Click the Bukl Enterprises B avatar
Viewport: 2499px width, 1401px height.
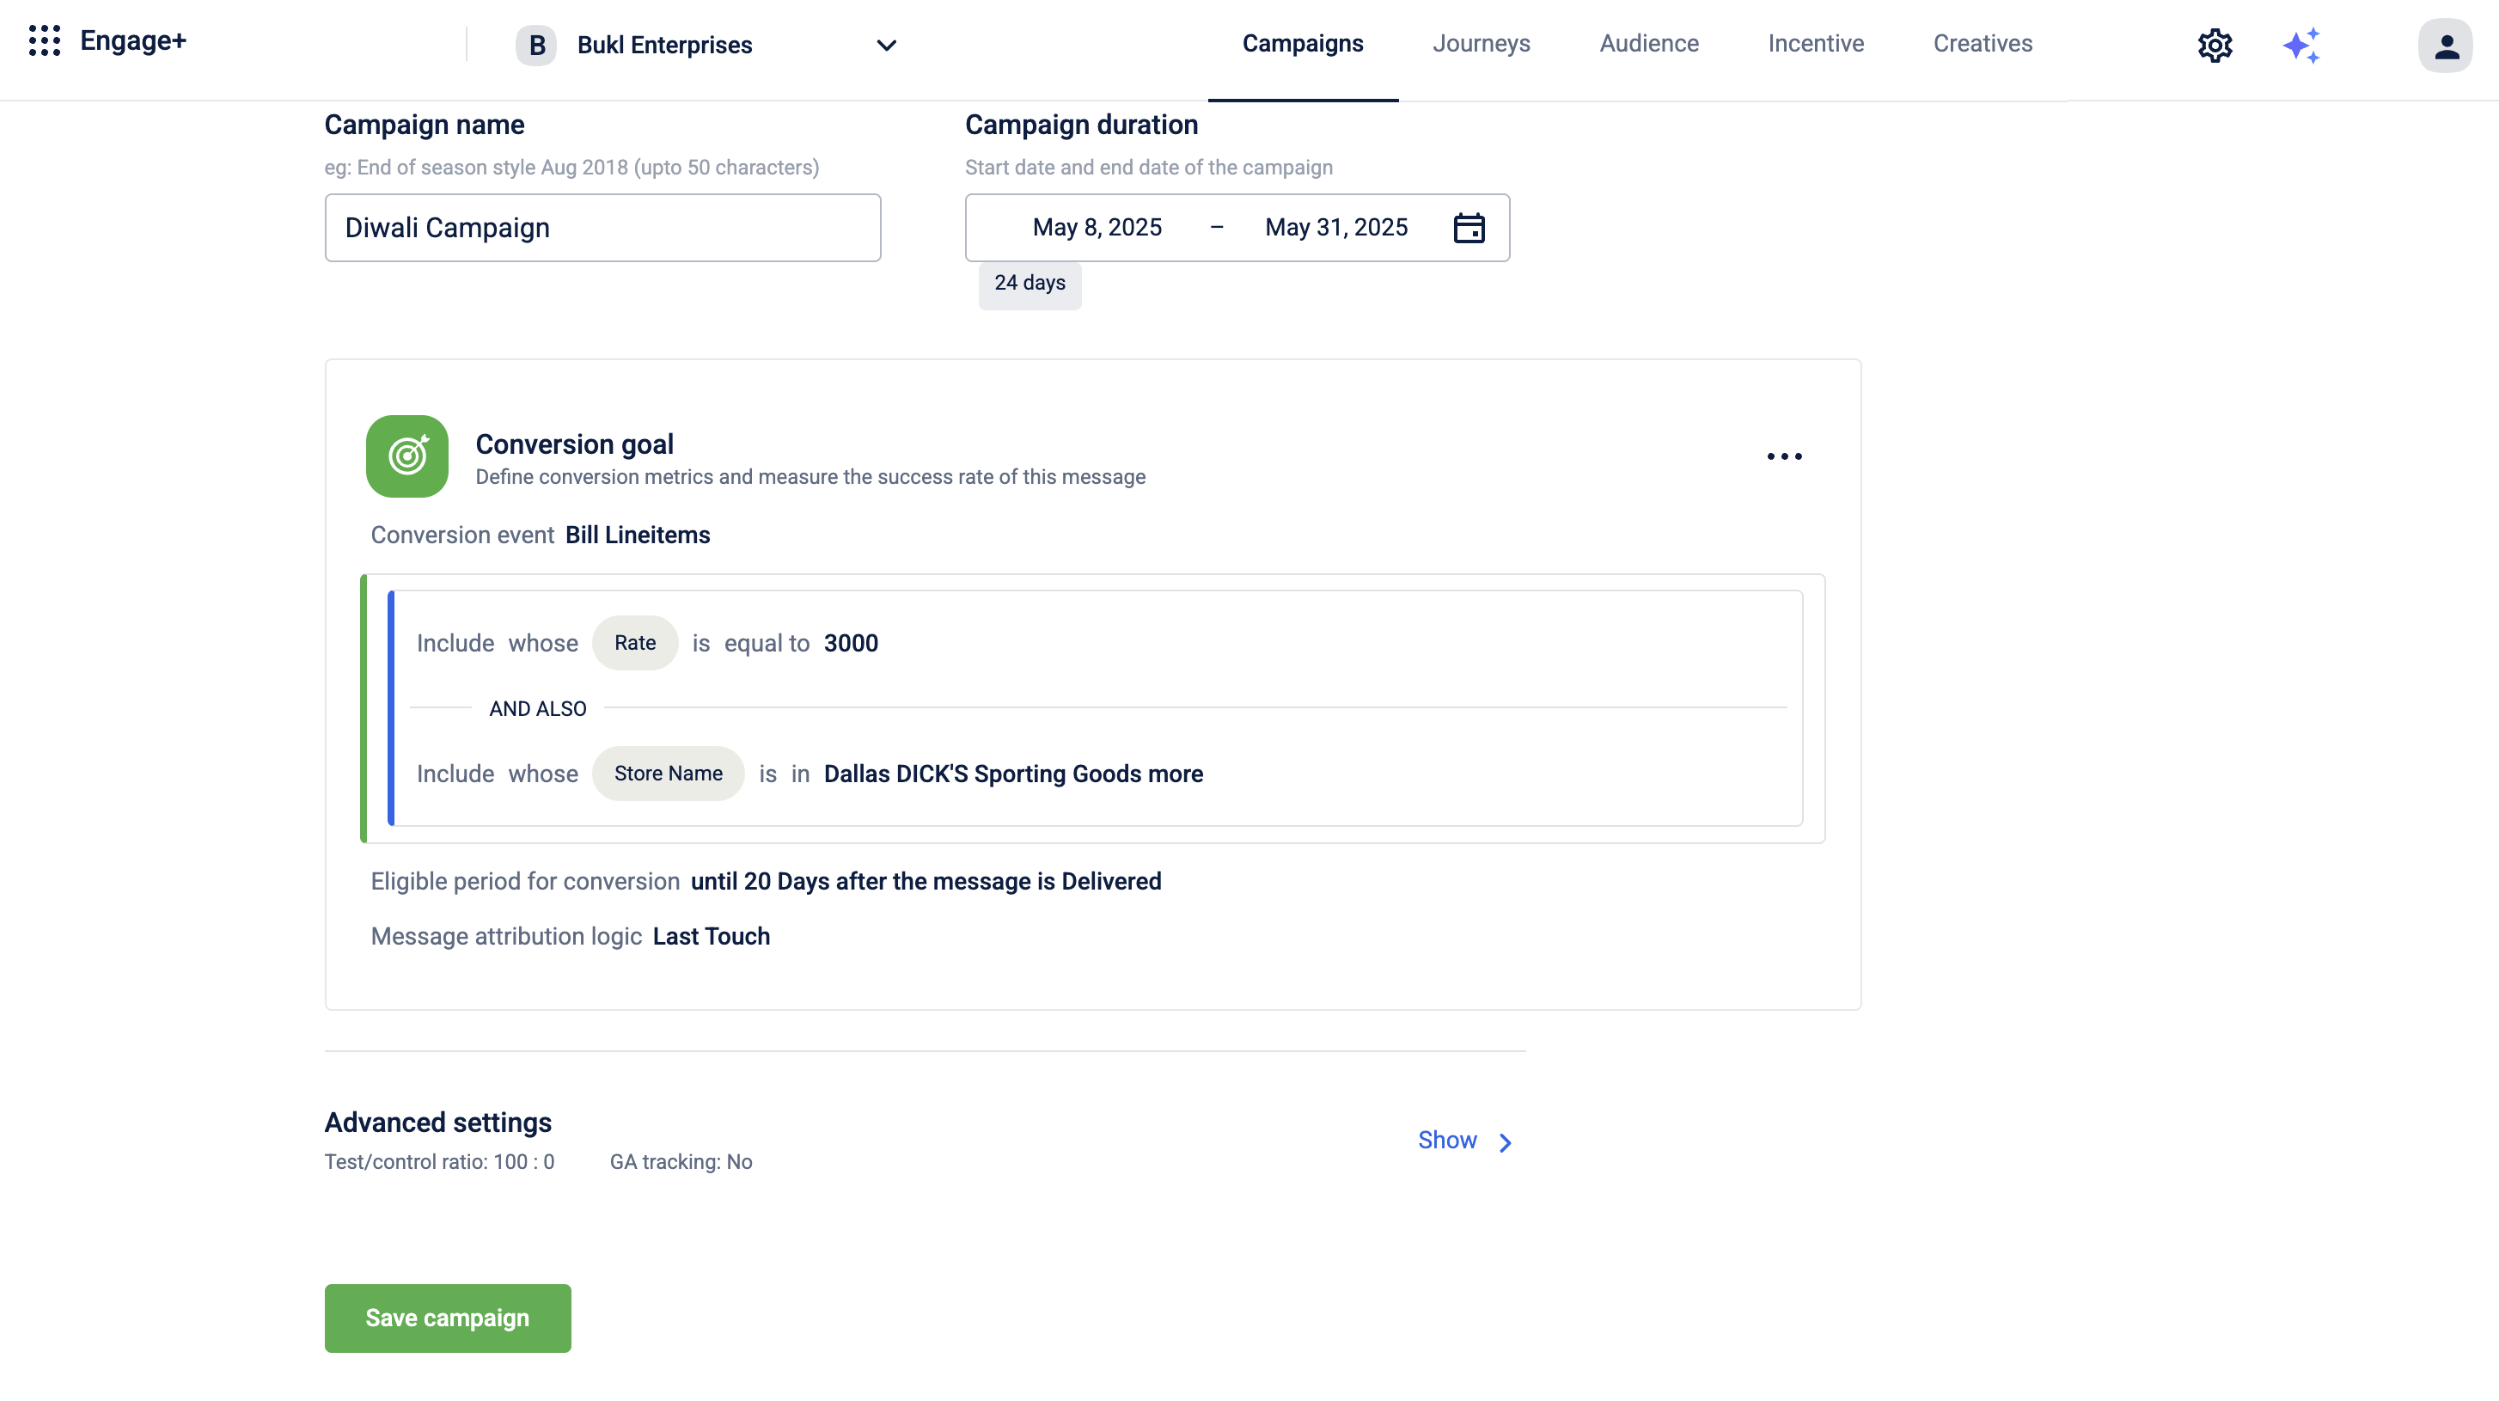pos(536,46)
